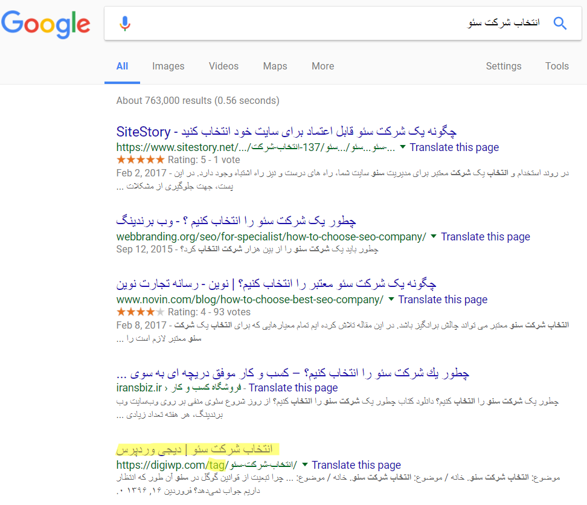Focus the Google search query box

[342, 23]
